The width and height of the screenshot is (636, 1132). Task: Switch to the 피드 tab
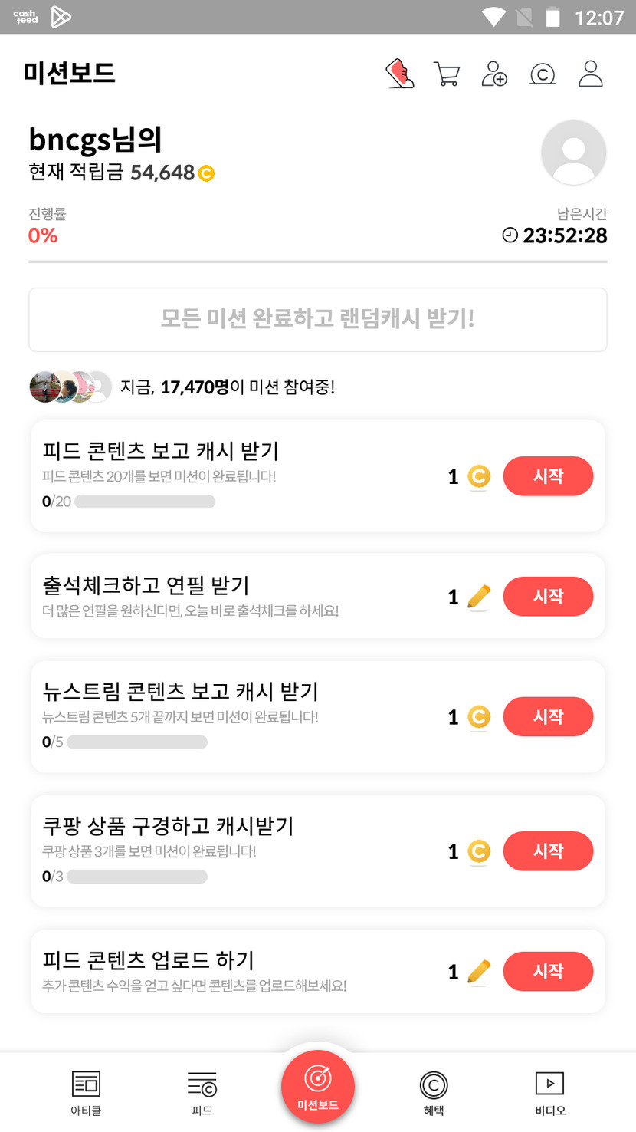pos(202,1092)
